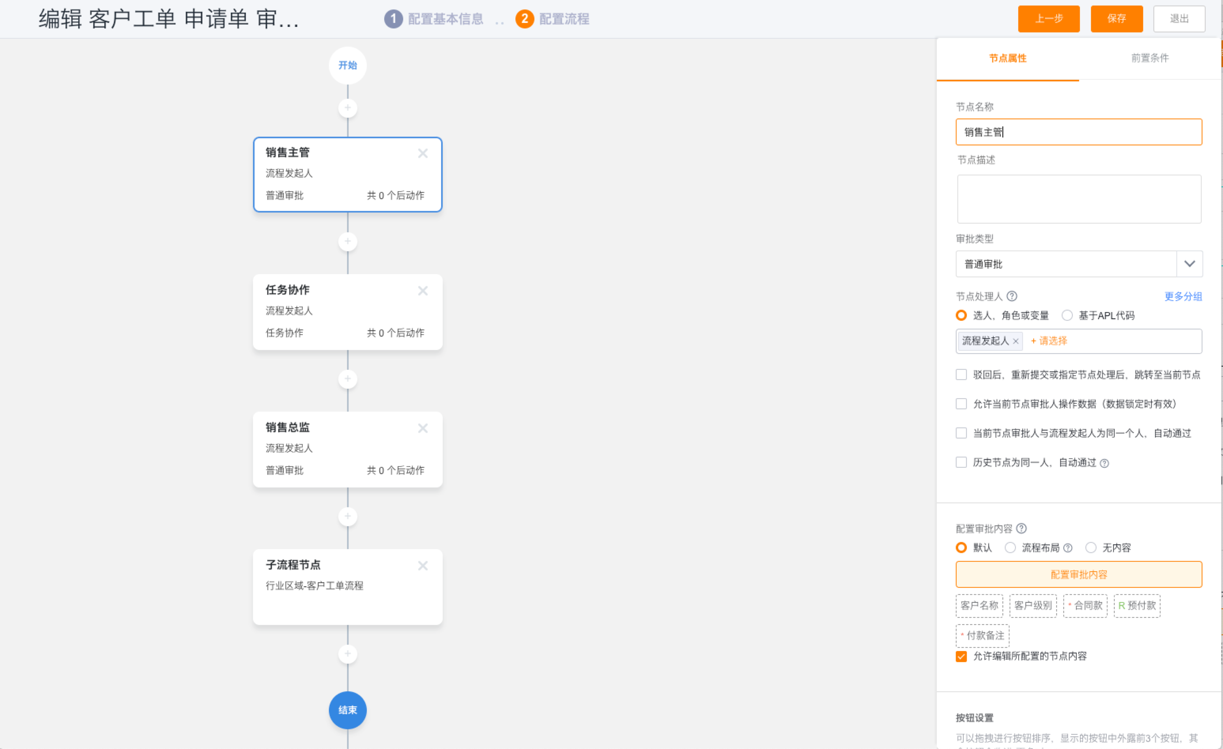Image resolution: width=1223 pixels, height=749 pixels.
Task: Open the help tooltip beside 配置审批内容
Action: point(1021,528)
